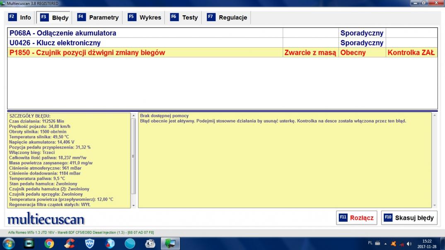The height and width of the screenshot is (250, 445).
Task: Open the Chrome taskbar icon
Action: tap(49, 243)
